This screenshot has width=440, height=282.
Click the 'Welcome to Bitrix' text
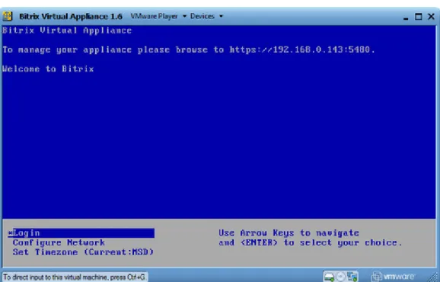coord(48,69)
